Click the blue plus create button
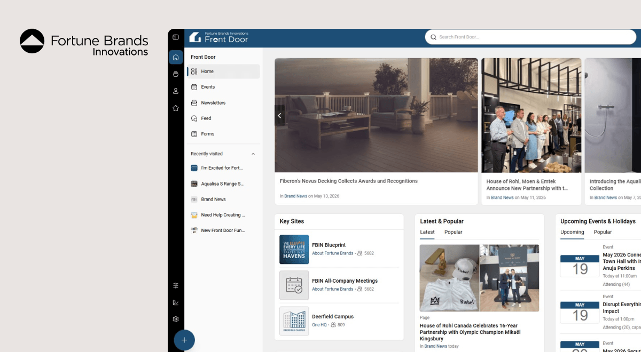 click(184, 340)
